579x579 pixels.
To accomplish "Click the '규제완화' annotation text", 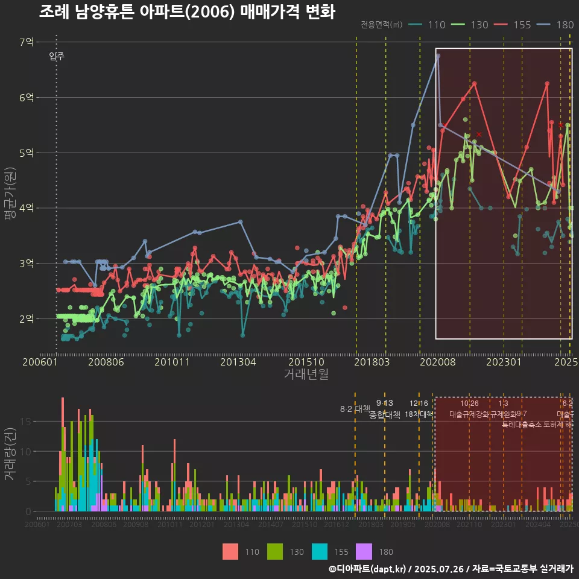I will [x=503, y=414].
